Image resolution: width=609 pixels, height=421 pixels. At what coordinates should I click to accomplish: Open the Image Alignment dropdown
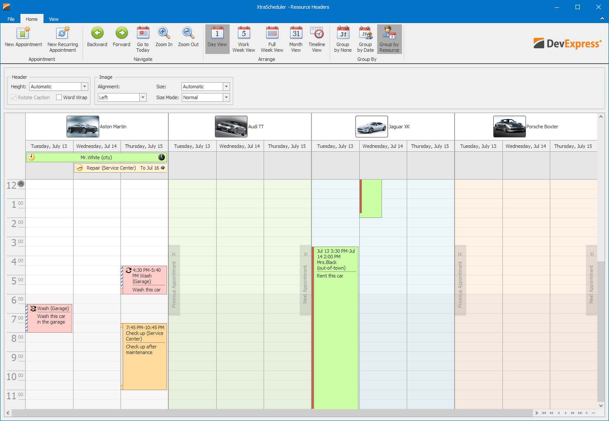click(143, 97)
